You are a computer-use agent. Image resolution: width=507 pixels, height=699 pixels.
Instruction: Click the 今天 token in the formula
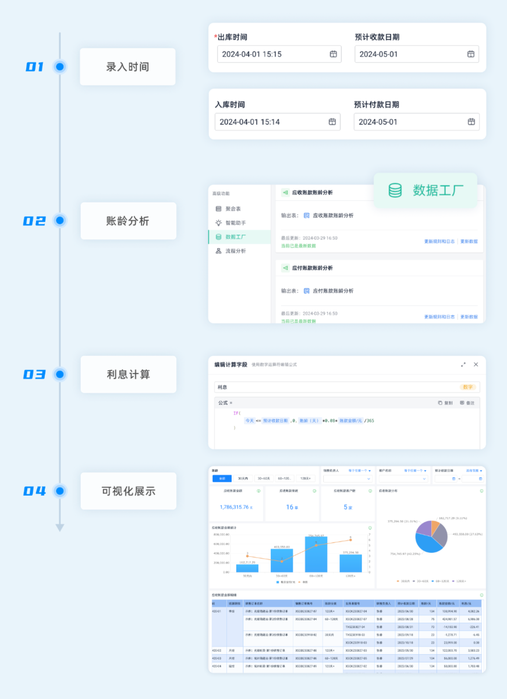pos(250,420)
